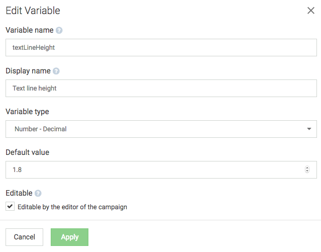Click the Display name text field
The image size is (321, 252).
161,89
